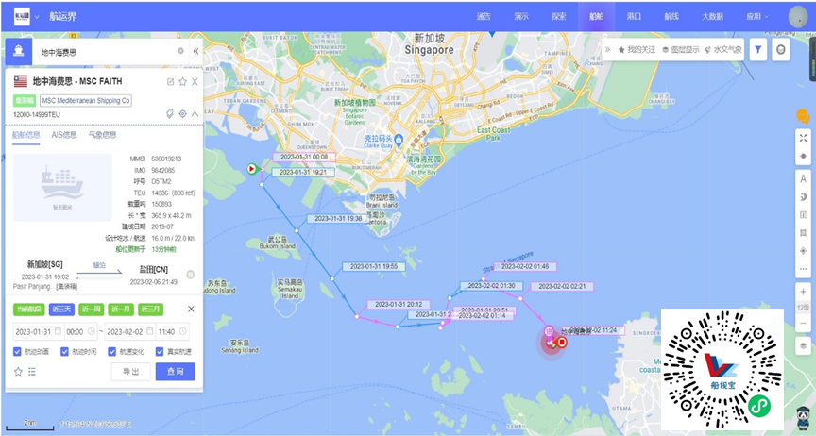Click the MSC Mediterranean Shipping Co label
Viewport: 816px width, 436px height.
coord(86,100)
